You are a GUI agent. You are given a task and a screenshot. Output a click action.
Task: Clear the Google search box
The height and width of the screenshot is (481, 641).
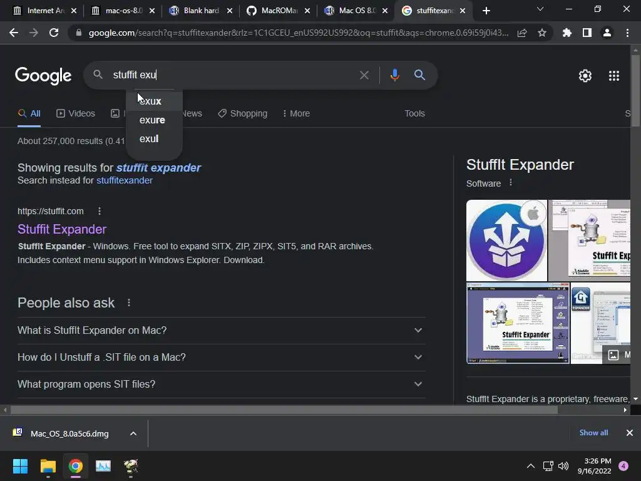pos(364,75)
